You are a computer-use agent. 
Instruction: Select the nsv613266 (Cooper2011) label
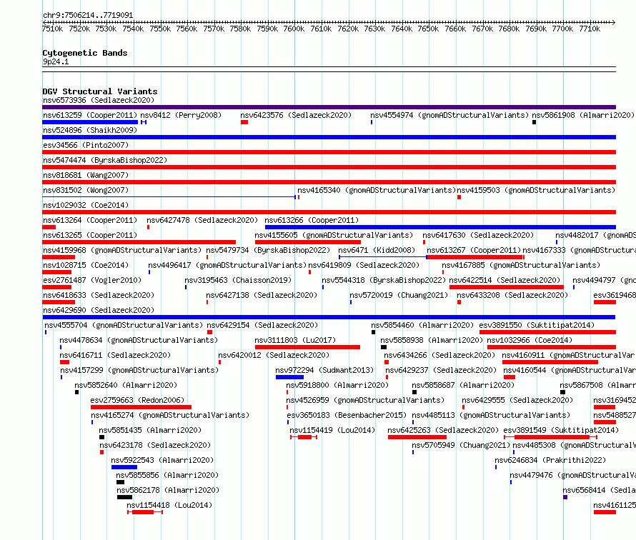pos(312,220)
